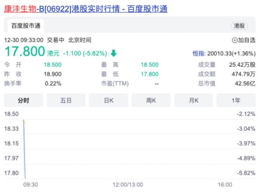Click the green down arrow icon
Viewport: 269px width, 192px height.
coord(113,53)
